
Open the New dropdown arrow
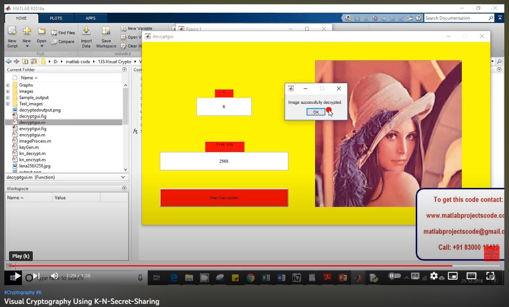pyautogui.click(x=27, y=46)
